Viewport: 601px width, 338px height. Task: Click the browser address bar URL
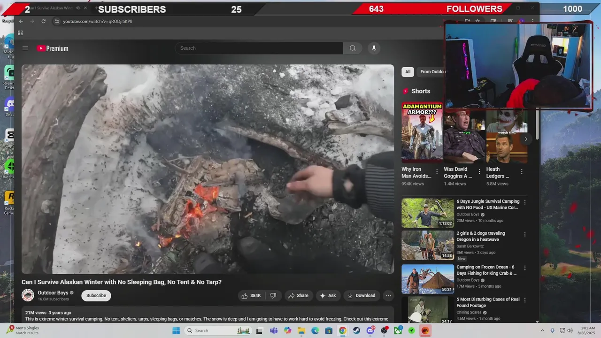tap(98, 21)
